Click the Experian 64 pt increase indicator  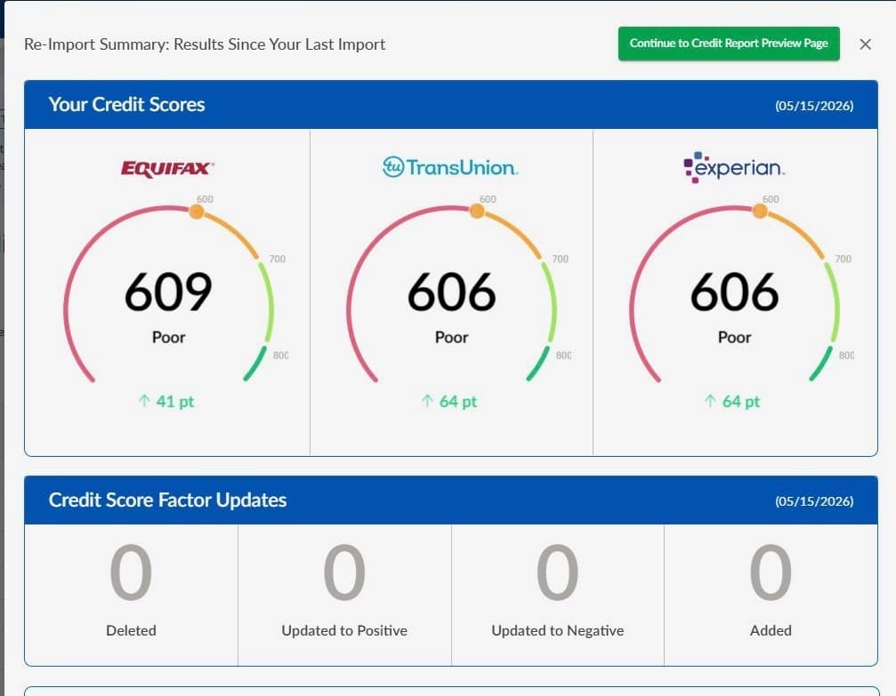[732, 402]
